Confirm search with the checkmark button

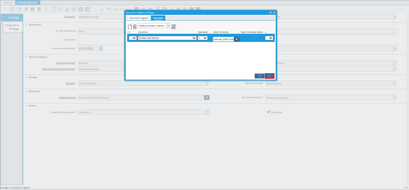pos(270,76)
